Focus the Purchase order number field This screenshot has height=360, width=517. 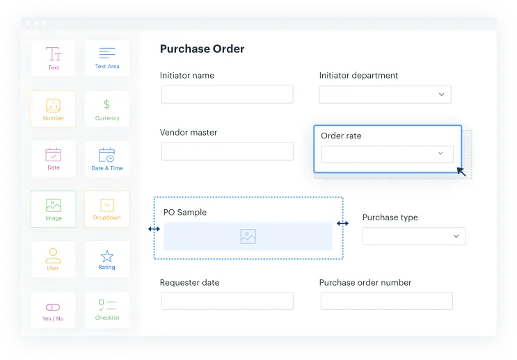coord(386,301)
